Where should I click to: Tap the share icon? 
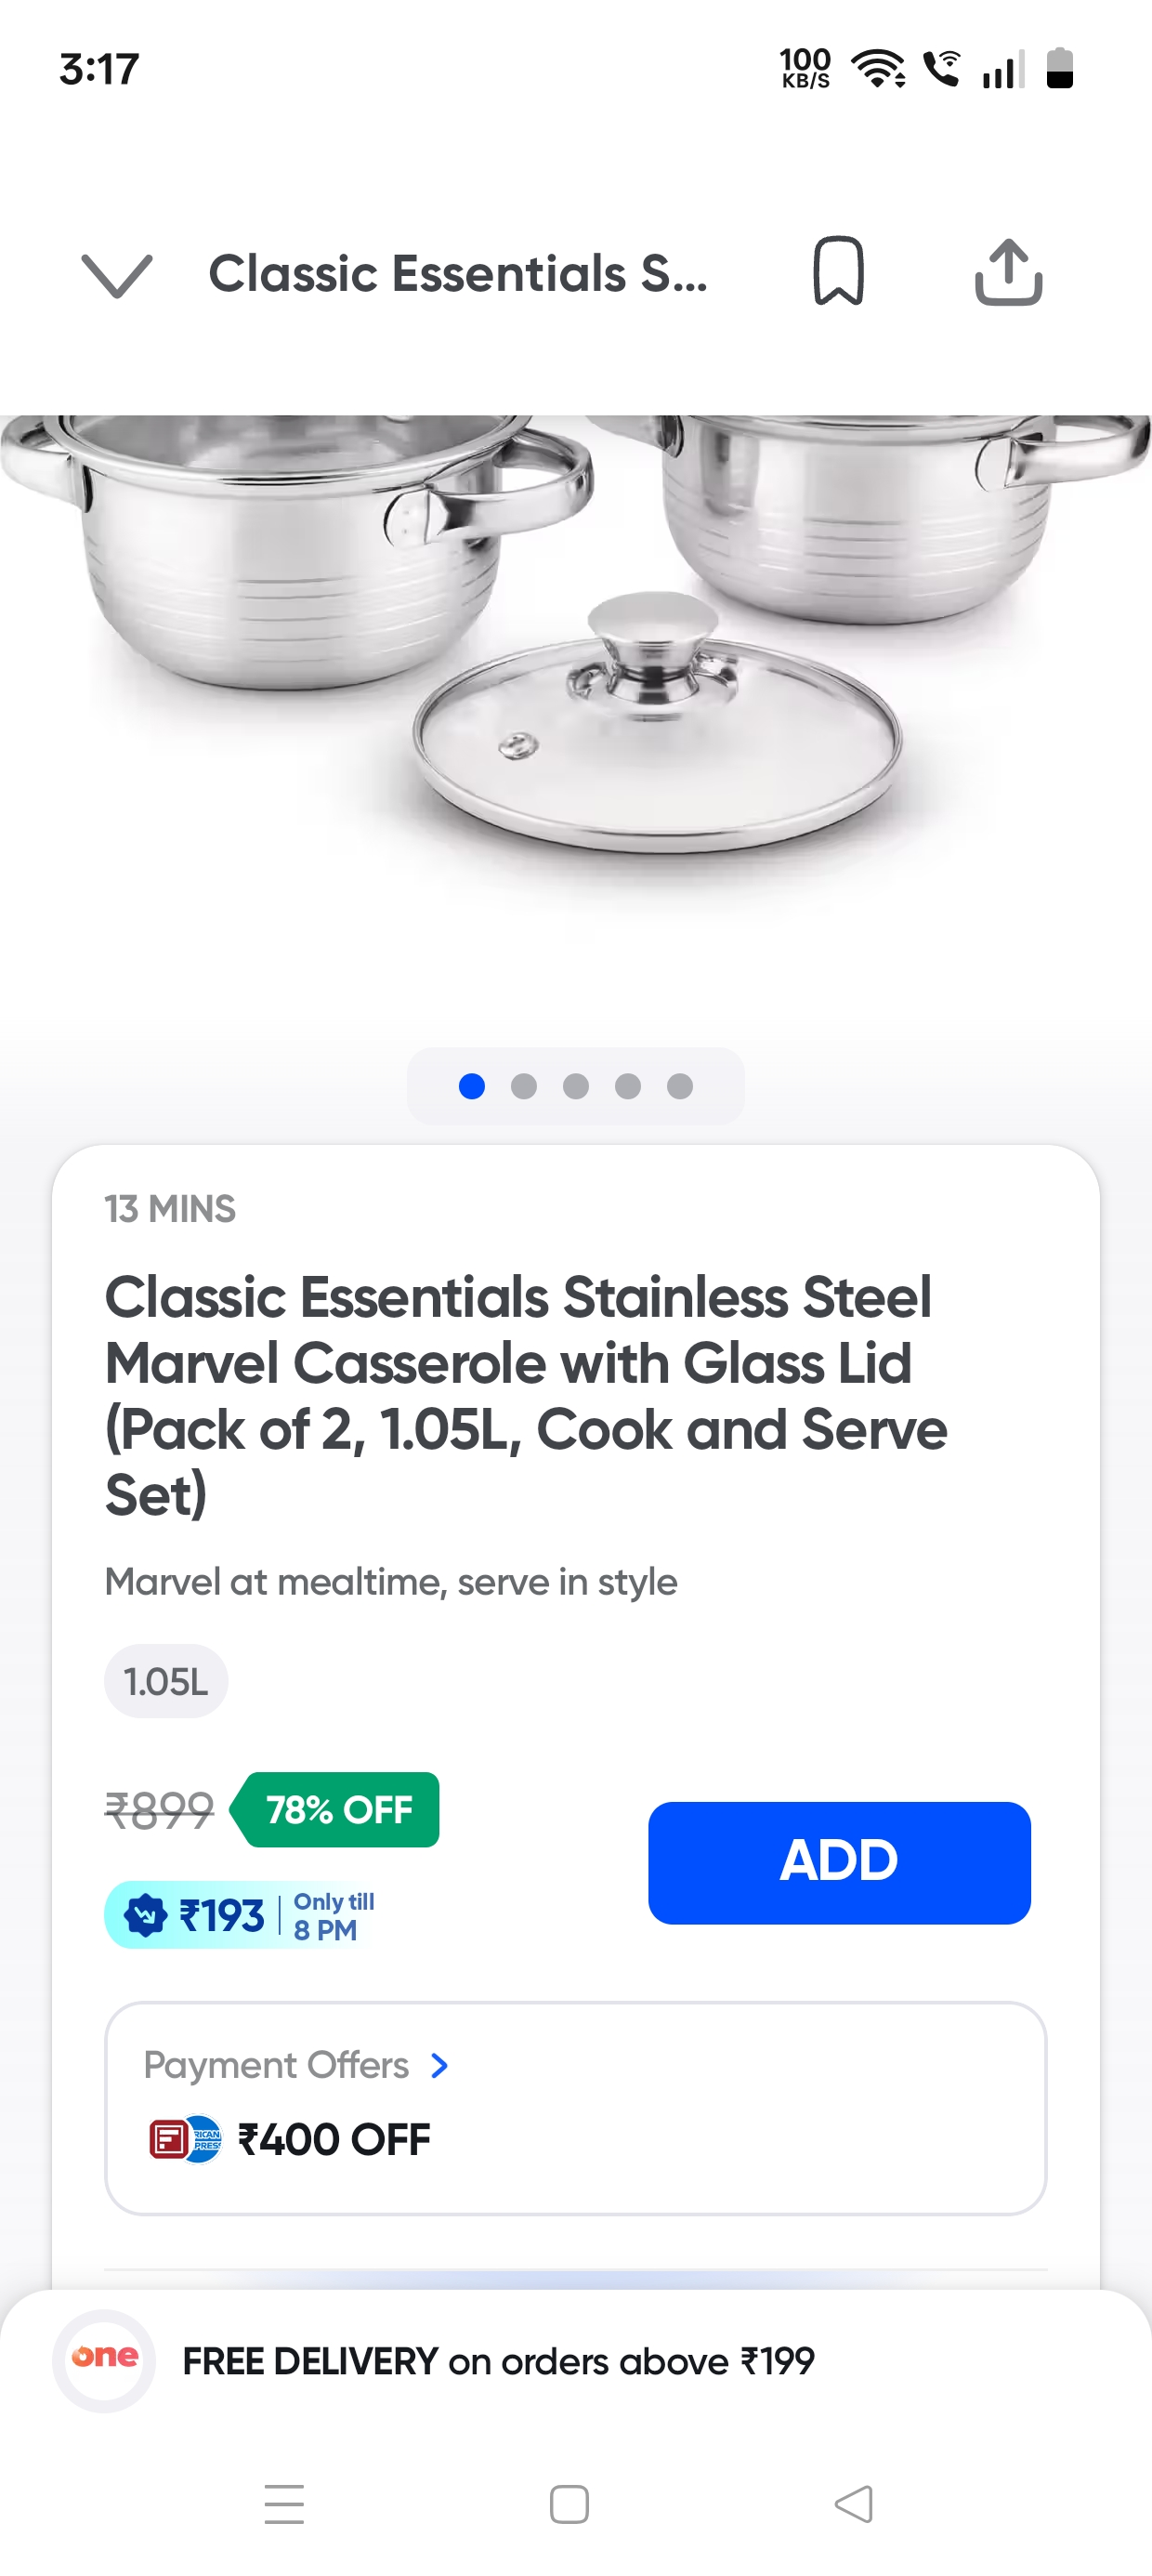(x=1008, y=272)
